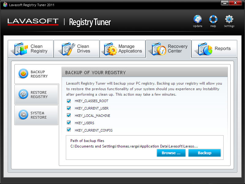The width and height of the screenshot is (245, 184).
Task: Click the HKEY_CURRENT_USER label
Action: pyautogui.click(x=92, y=108)
